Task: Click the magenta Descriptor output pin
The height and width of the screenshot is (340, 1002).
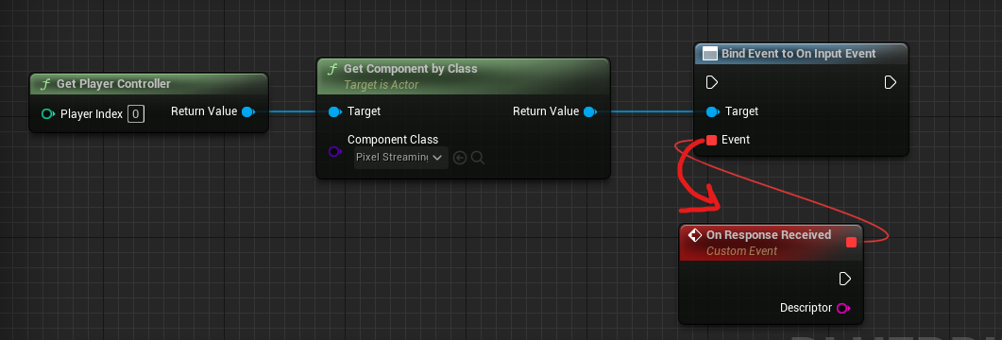Action: click(x=843, y=308)
